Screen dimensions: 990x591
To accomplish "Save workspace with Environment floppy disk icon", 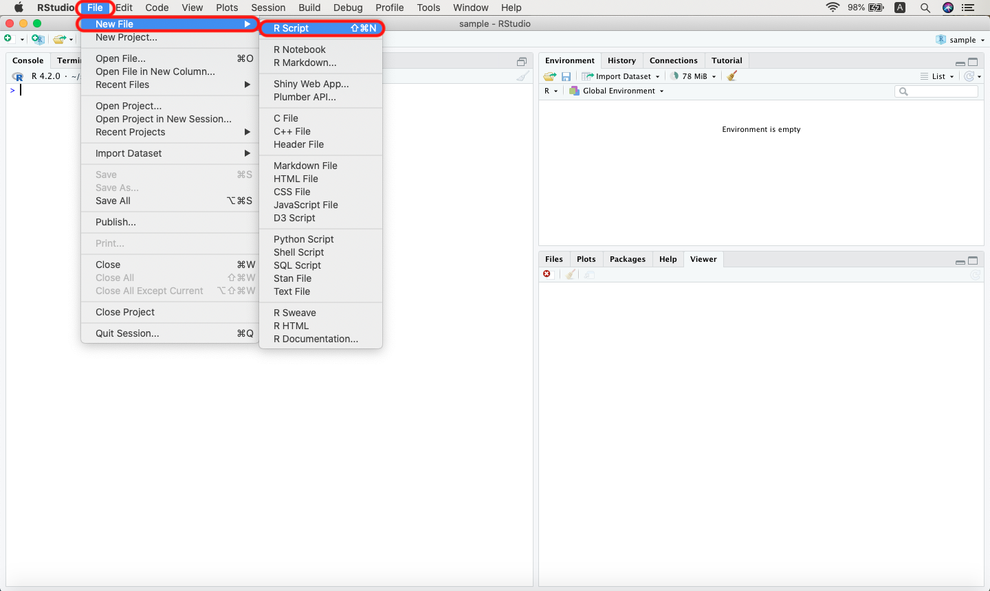I will tap(566, 76).
